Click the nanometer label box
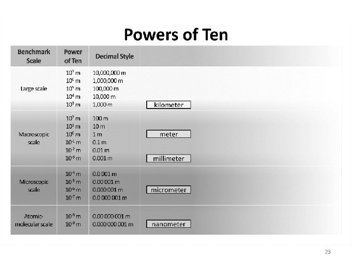This screenshot has height=264, width=352. pos(169,224)
